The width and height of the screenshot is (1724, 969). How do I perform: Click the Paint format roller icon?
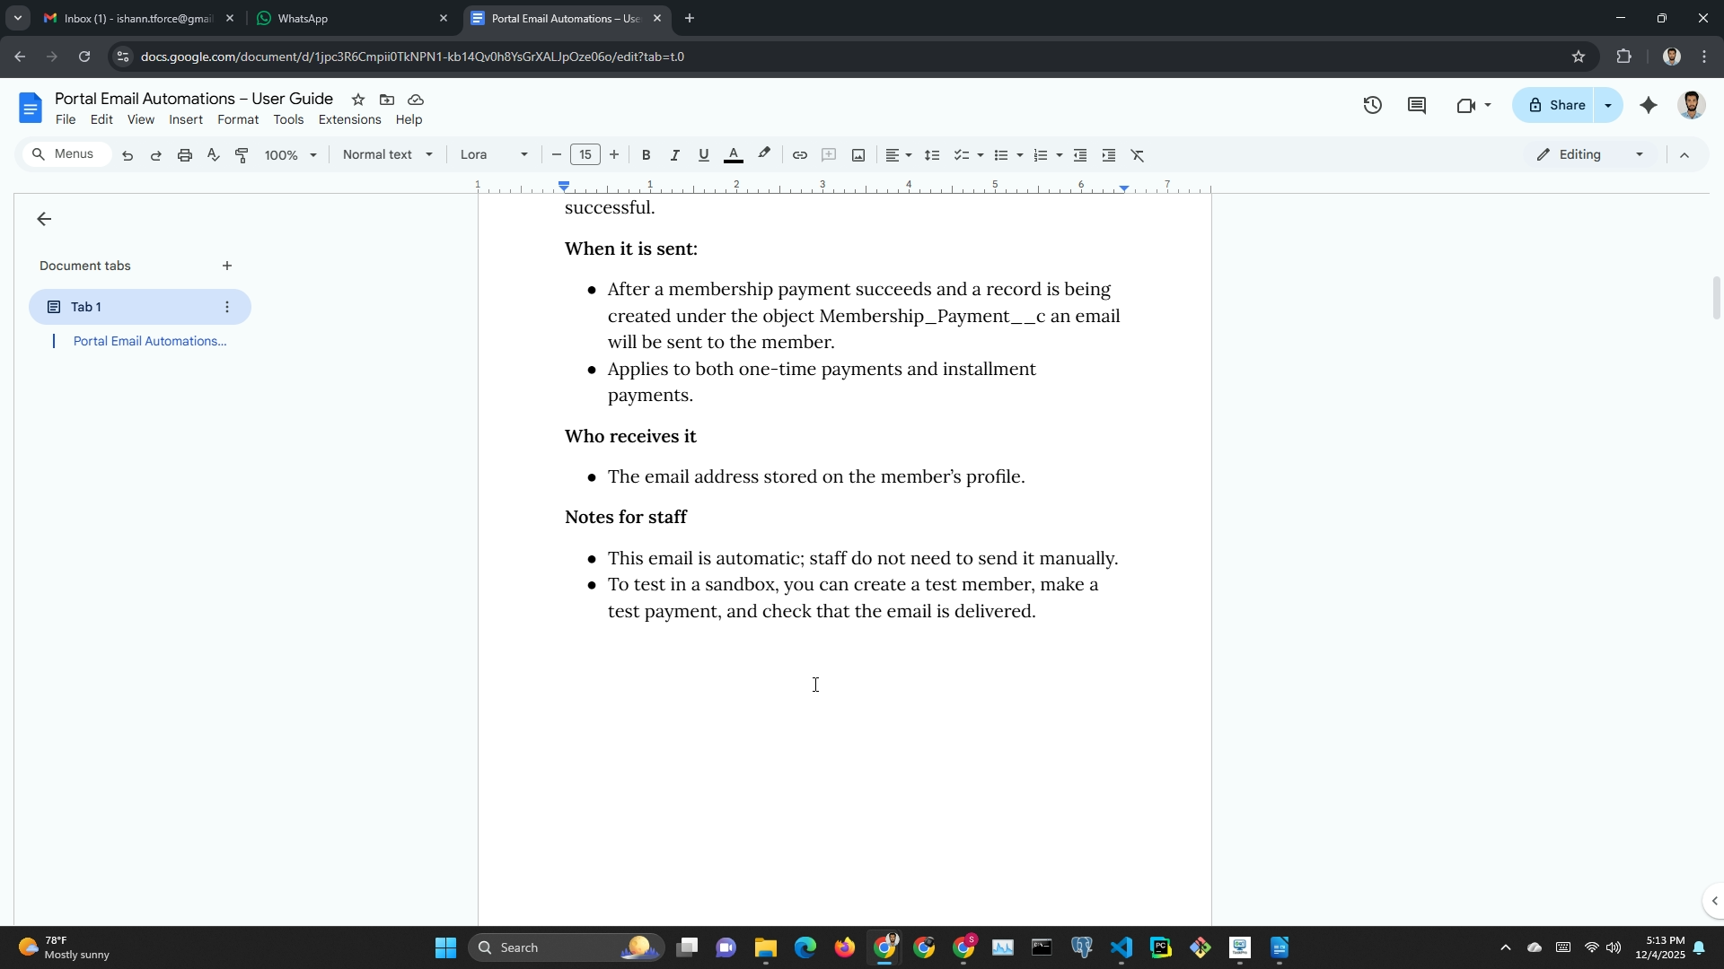tap(242, 155)
